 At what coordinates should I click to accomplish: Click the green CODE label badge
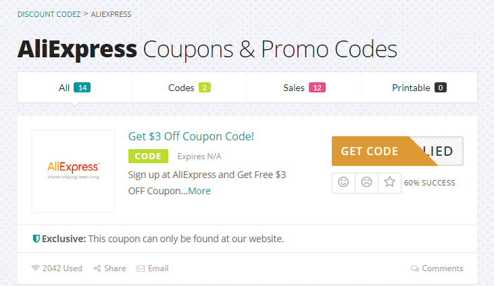[148, 156]
